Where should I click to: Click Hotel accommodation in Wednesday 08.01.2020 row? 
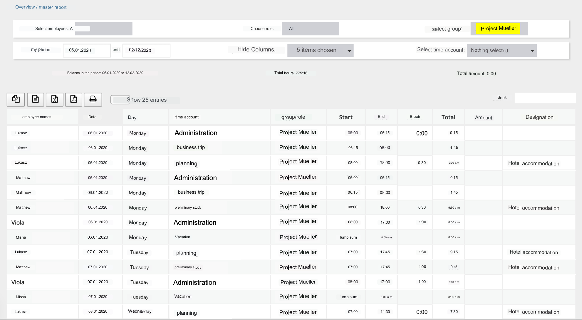pos(534,312)
